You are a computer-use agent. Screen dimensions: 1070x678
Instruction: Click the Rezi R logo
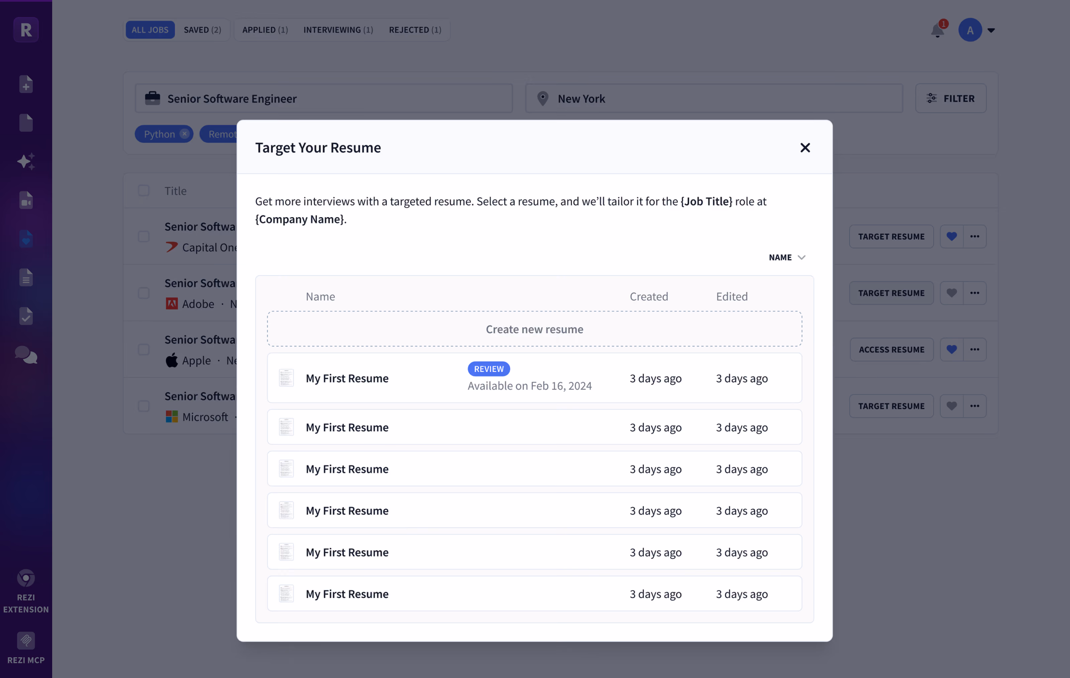tap(26, 30)
